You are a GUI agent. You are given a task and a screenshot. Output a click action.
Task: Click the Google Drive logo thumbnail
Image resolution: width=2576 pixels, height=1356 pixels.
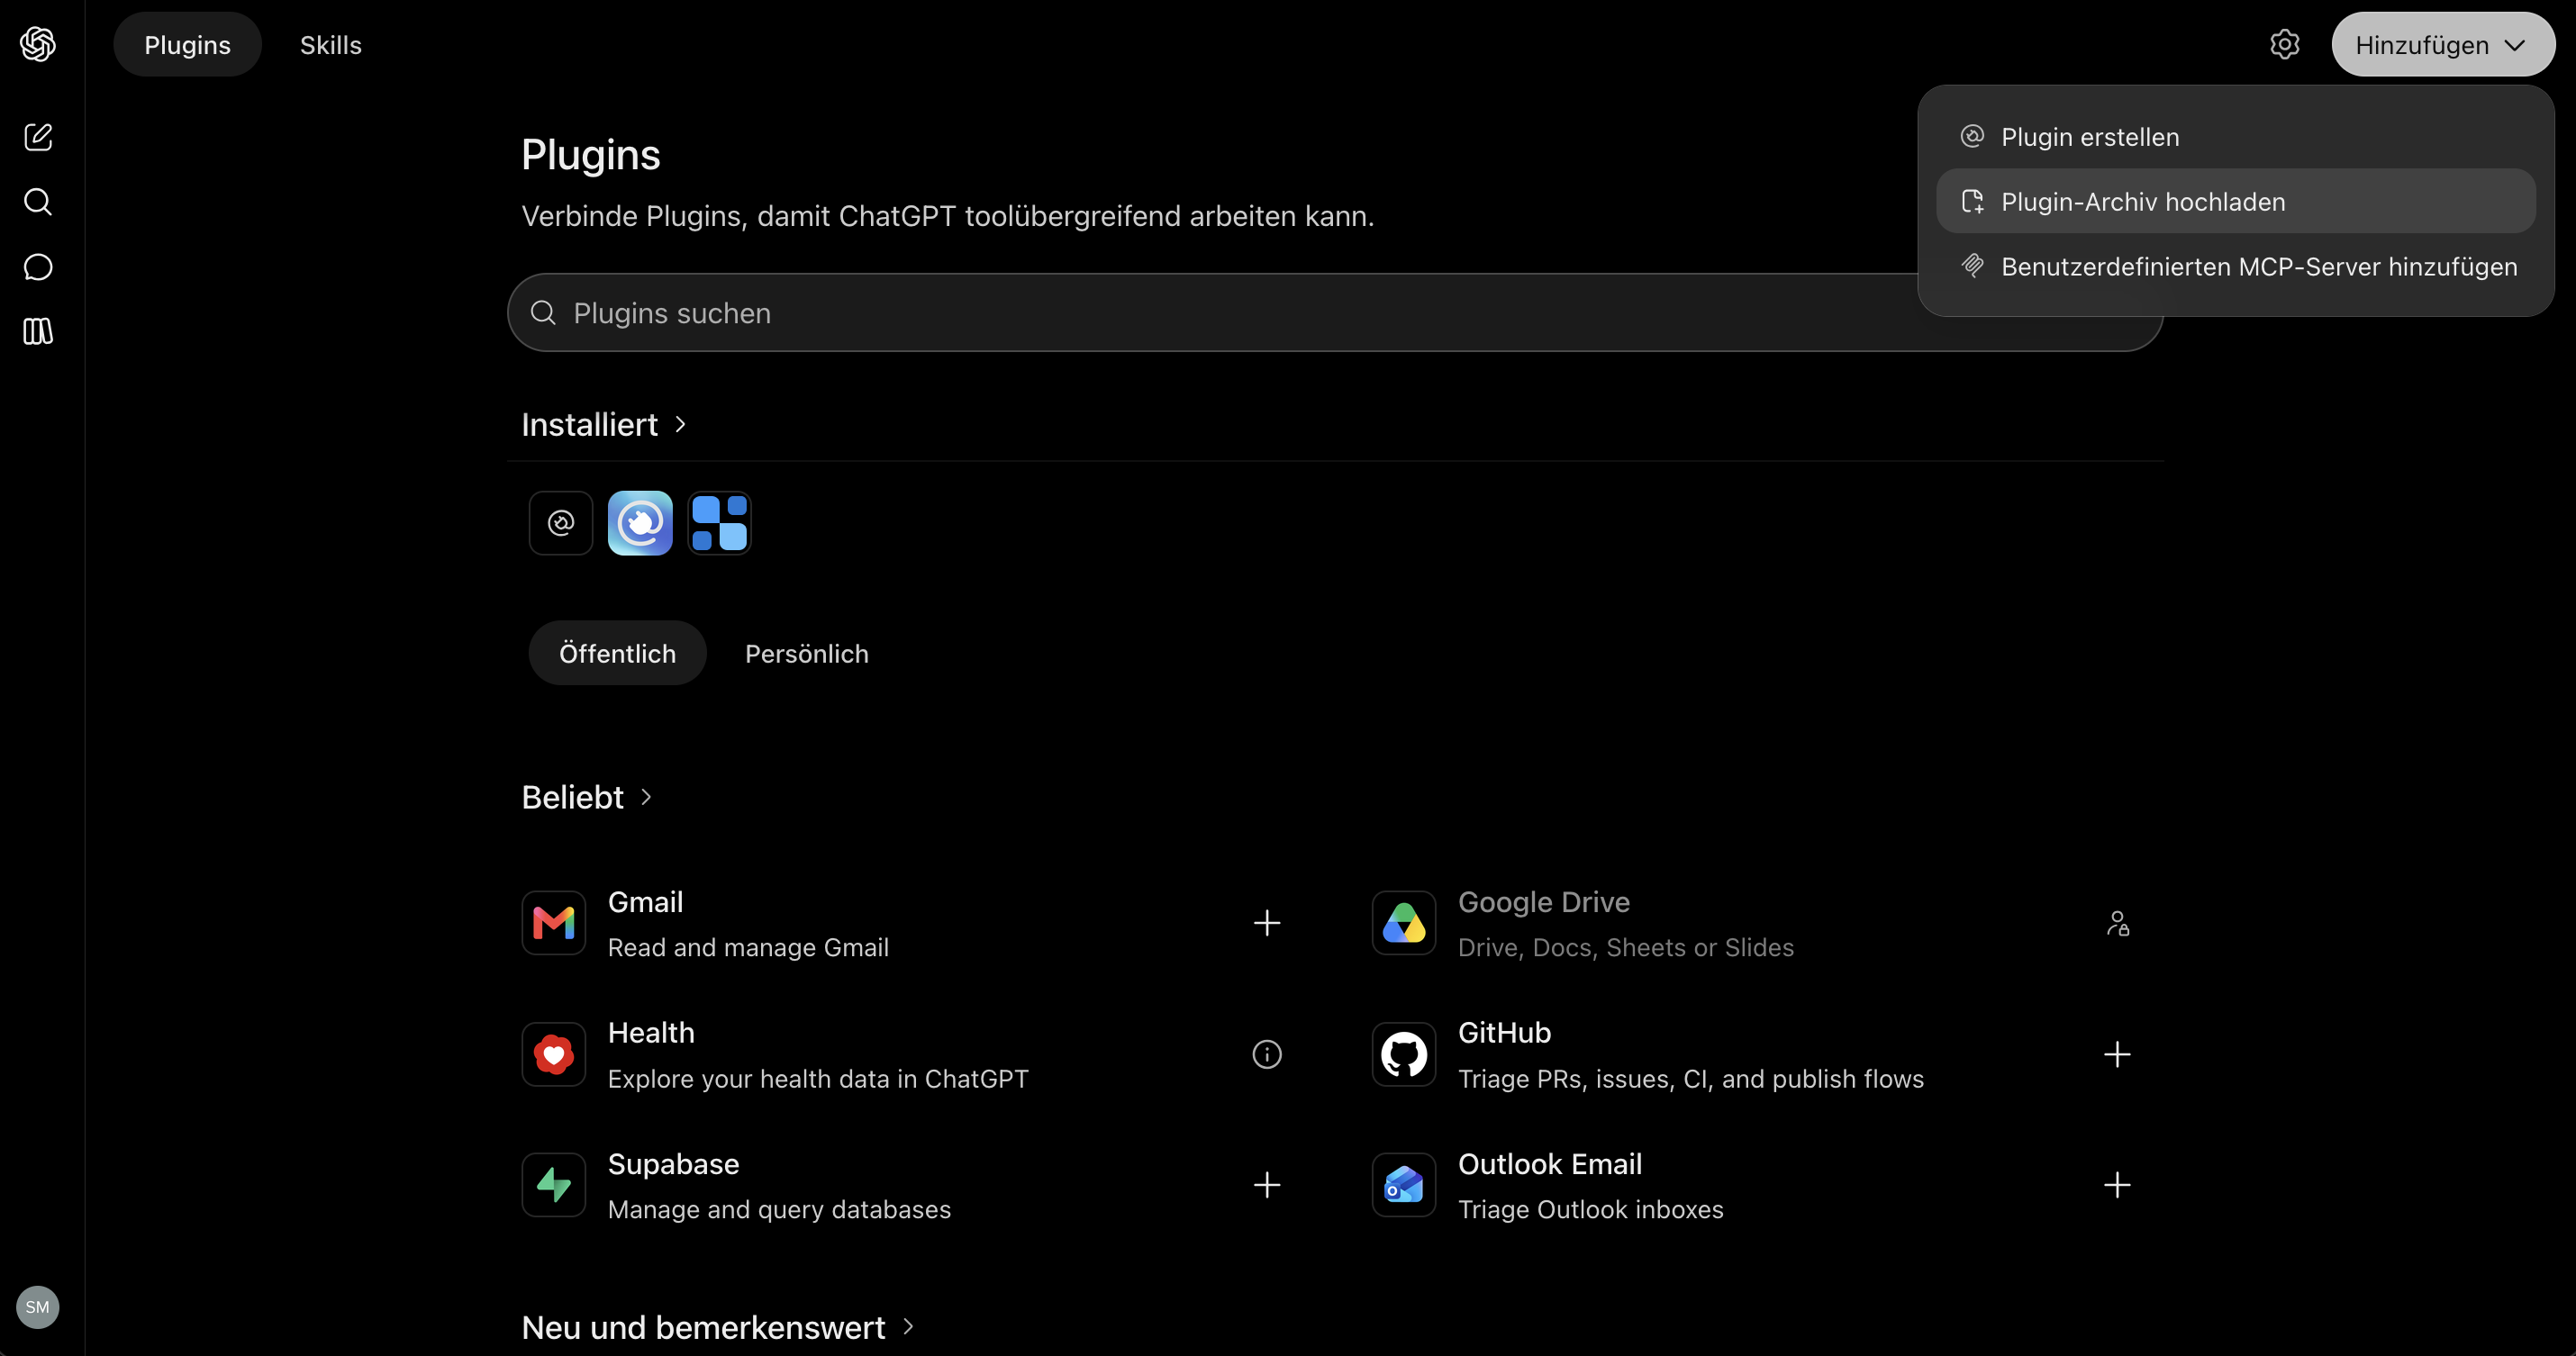pyautogui.click(x=1404, y=923)
